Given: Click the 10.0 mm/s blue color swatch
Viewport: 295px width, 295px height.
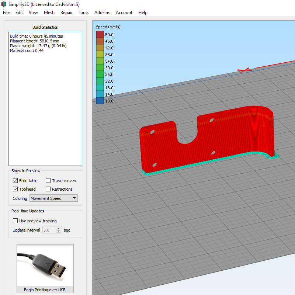Looking at the screenshot, I should click(x=100, y=101).
